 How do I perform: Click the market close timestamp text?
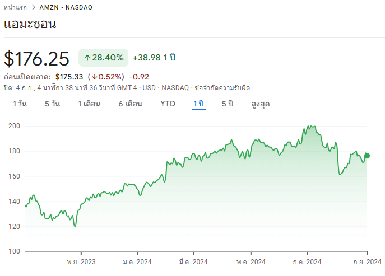70,88
